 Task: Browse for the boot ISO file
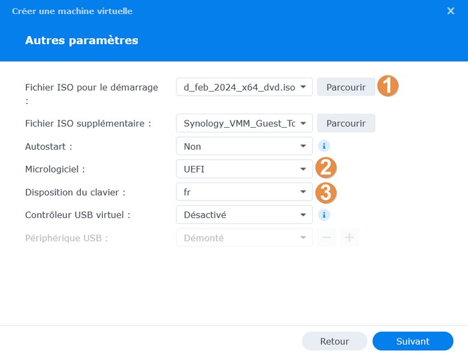pos(346,87)
